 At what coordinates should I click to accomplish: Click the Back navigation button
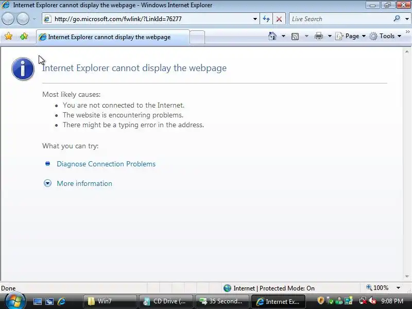point(8,19)
